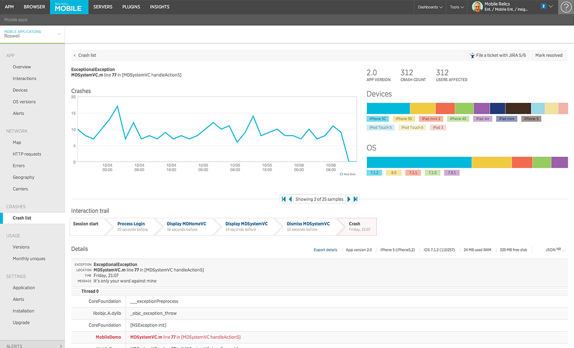Click the JIRA logo icon
This screenshot has width=574, height=348.
click(473, 55)
